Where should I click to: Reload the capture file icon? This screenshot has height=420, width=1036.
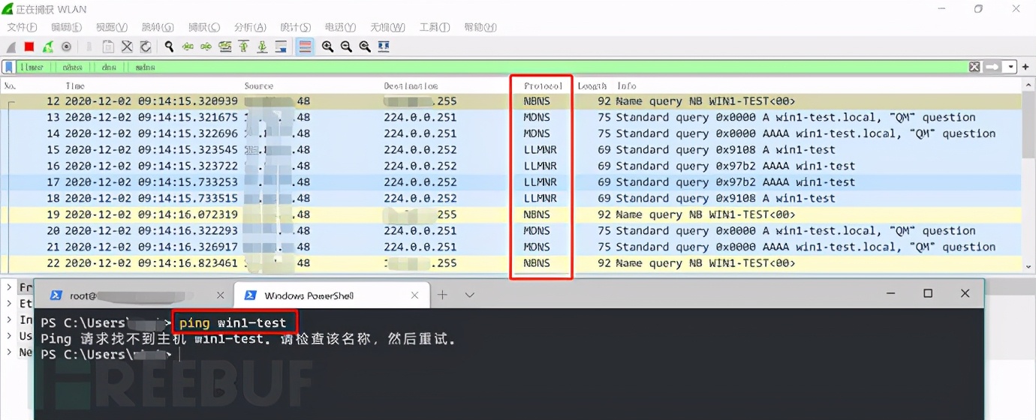[x=146, y=46]
